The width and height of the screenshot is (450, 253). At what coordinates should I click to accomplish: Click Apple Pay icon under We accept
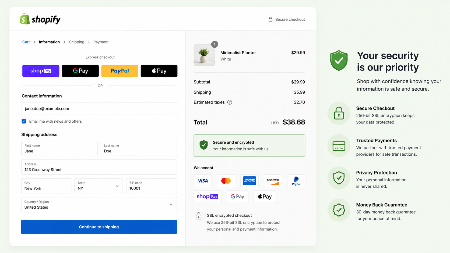point(265,197)
